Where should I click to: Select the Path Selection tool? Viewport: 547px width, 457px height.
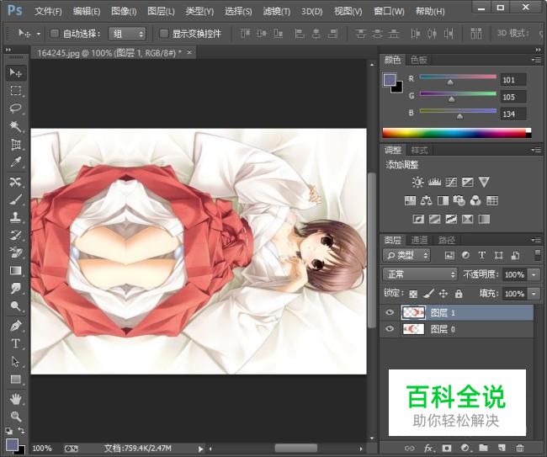16,361
